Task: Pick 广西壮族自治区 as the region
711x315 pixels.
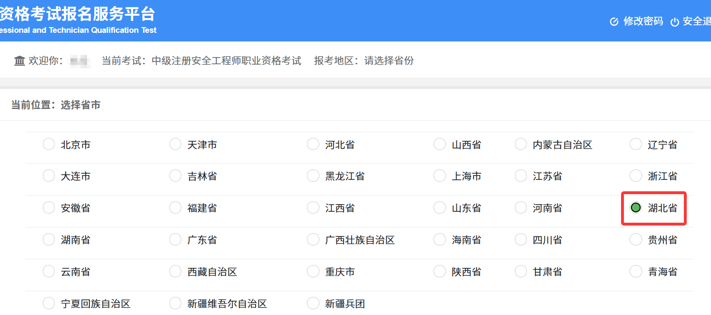Action: (313, 239)
